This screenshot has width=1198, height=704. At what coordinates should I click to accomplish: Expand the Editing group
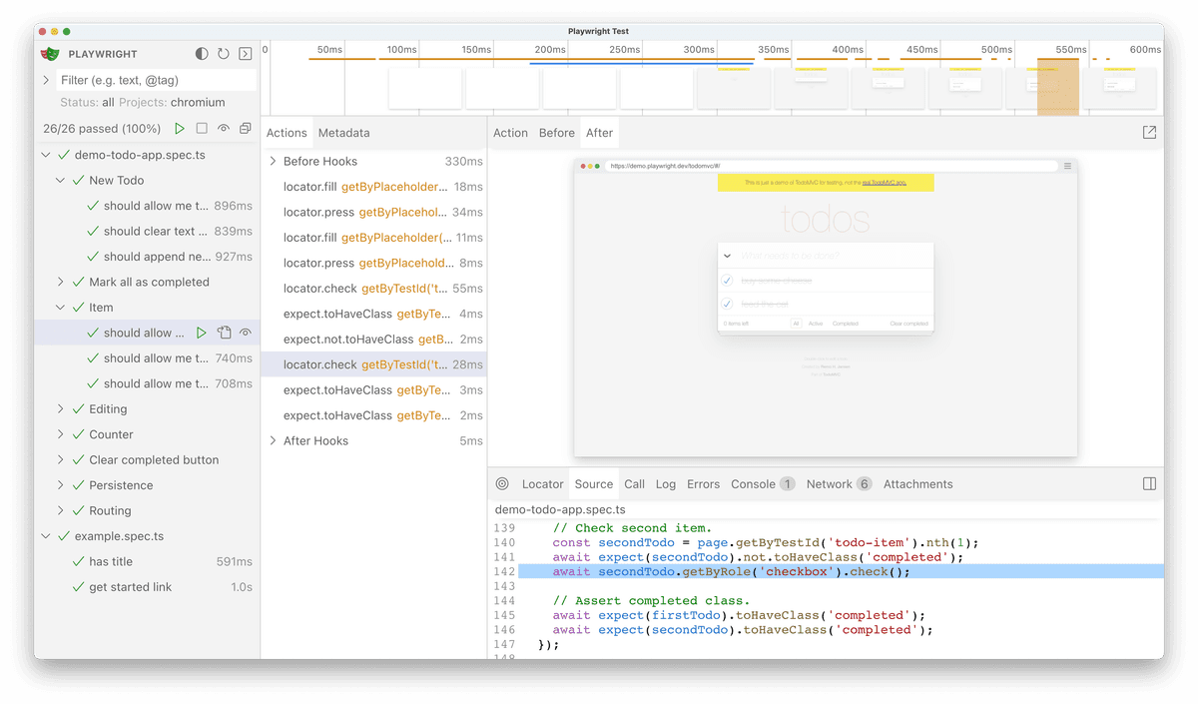point(60,409)
